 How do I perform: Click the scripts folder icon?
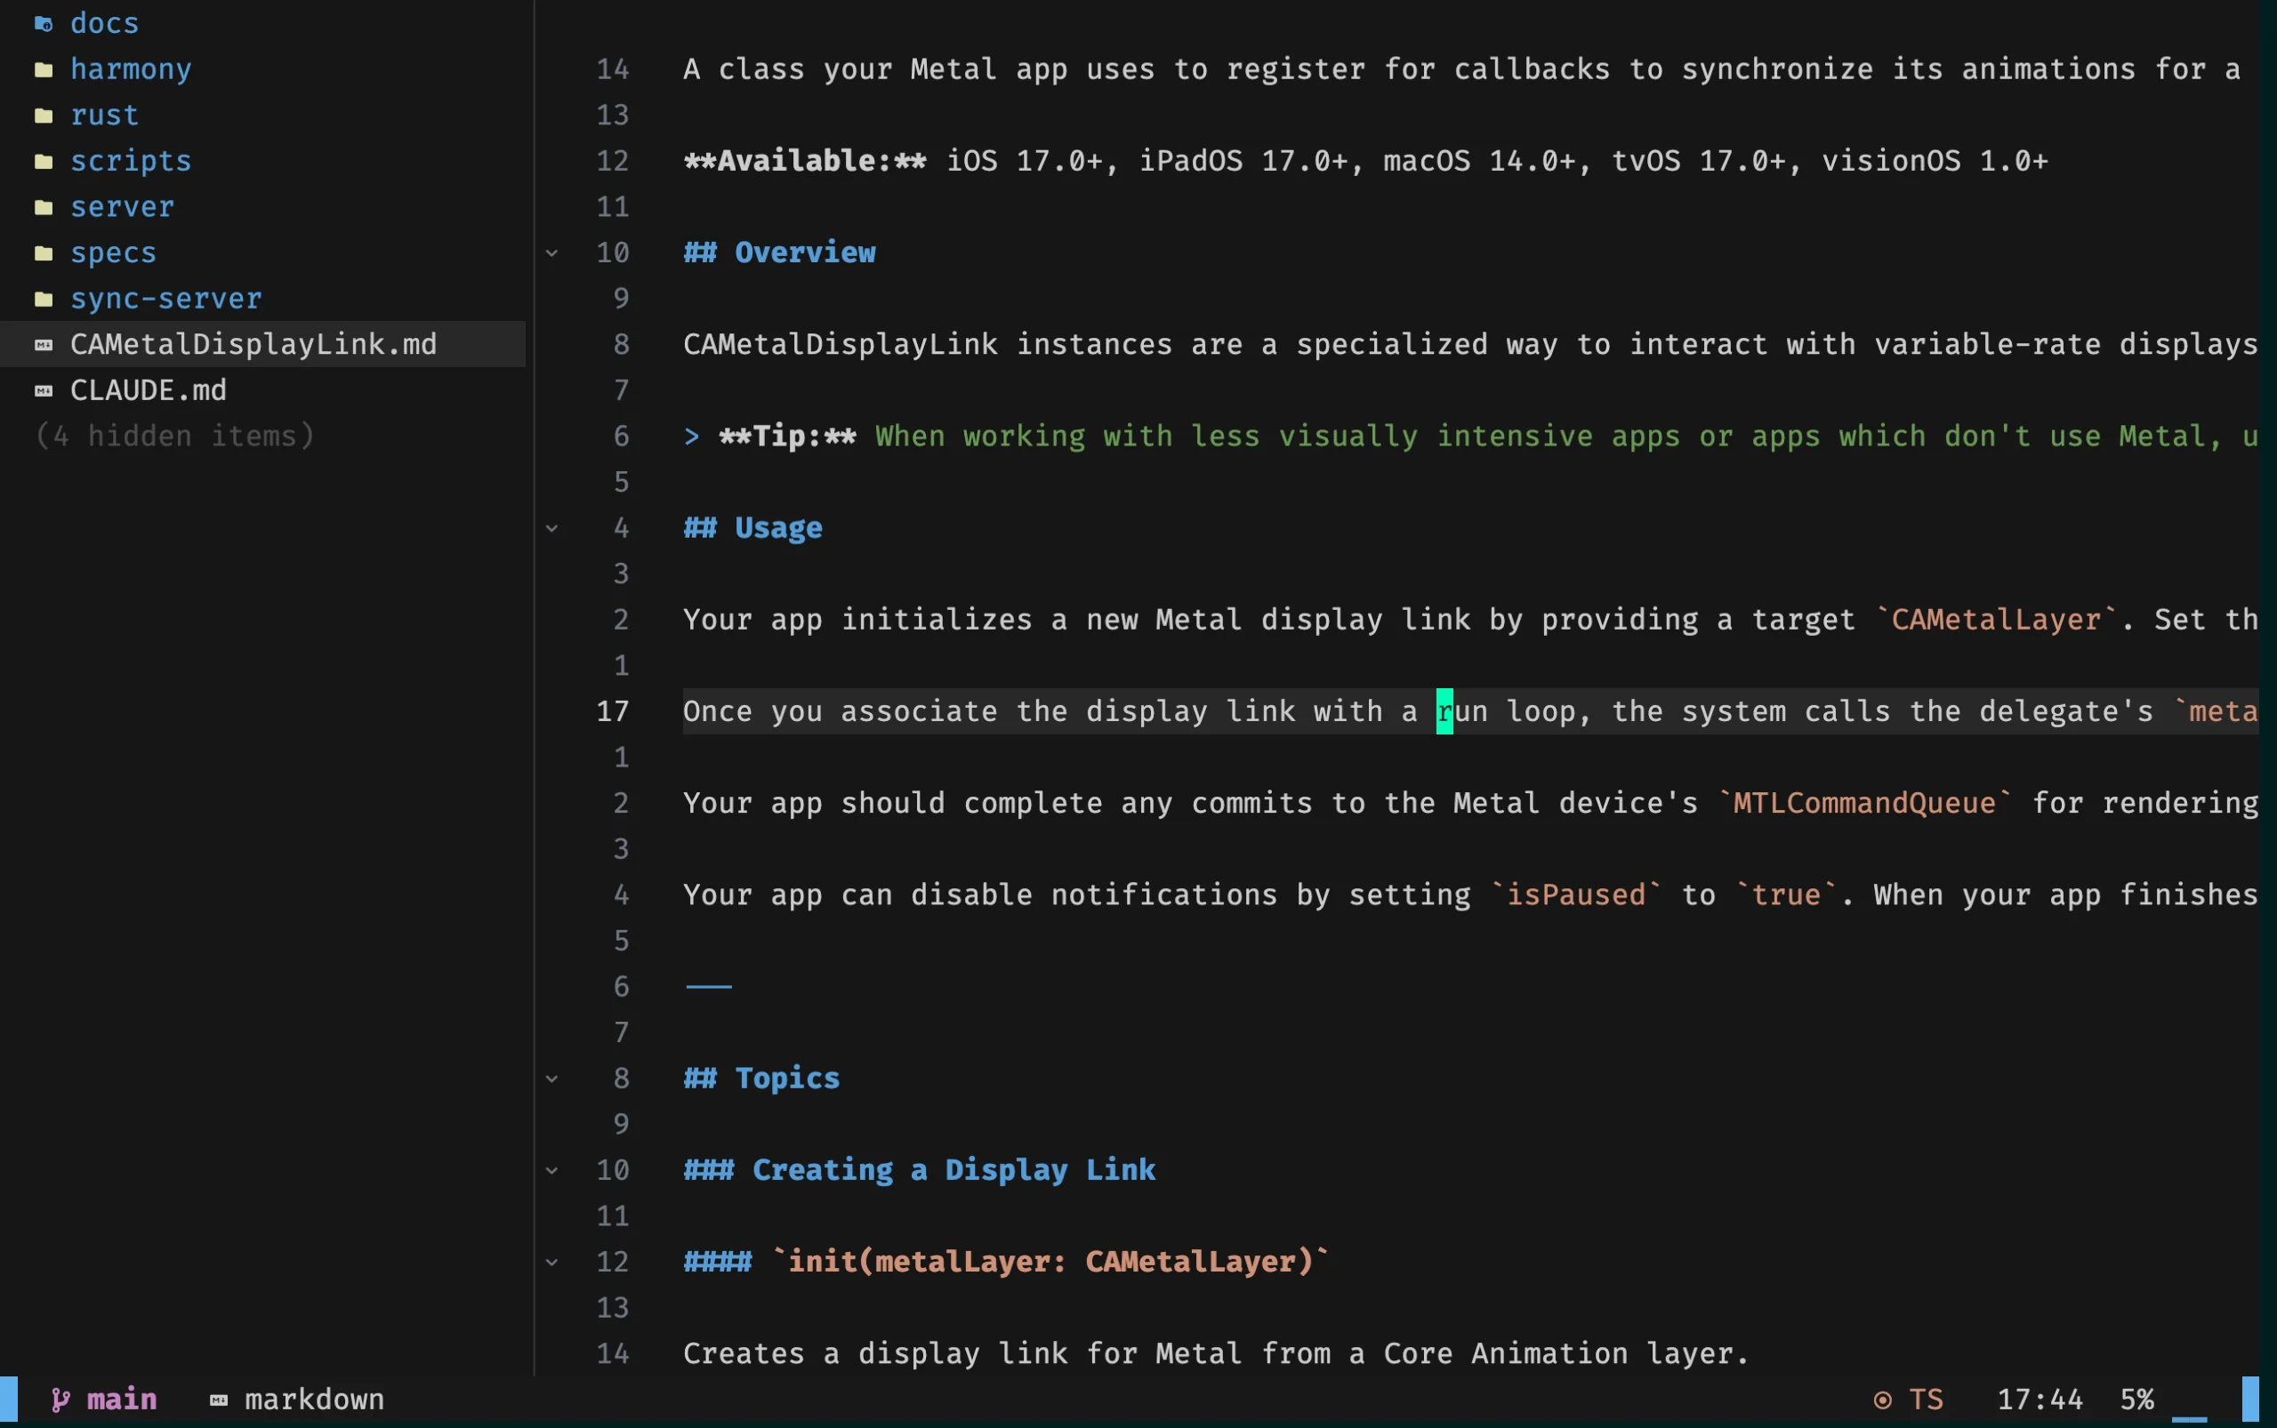click(44, 162)
